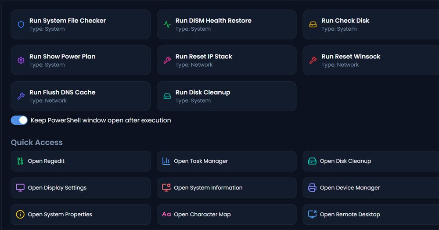The image size is (439, 230).
Task: Click the Aa icon for Character Map
Action: coord(166,214)
